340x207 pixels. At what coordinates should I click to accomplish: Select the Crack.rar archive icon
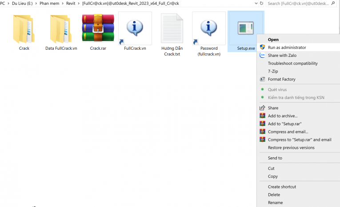pos(98,28)
